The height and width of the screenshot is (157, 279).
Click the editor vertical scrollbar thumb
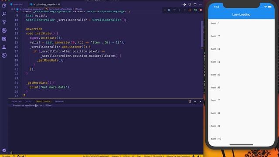202,34
